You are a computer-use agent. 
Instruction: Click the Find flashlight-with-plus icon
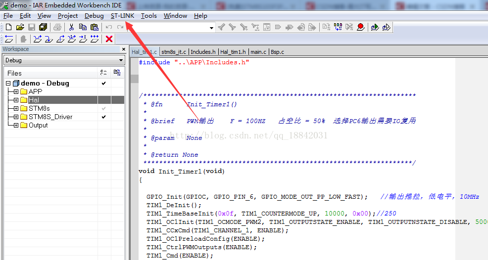(x=244, y=27)
